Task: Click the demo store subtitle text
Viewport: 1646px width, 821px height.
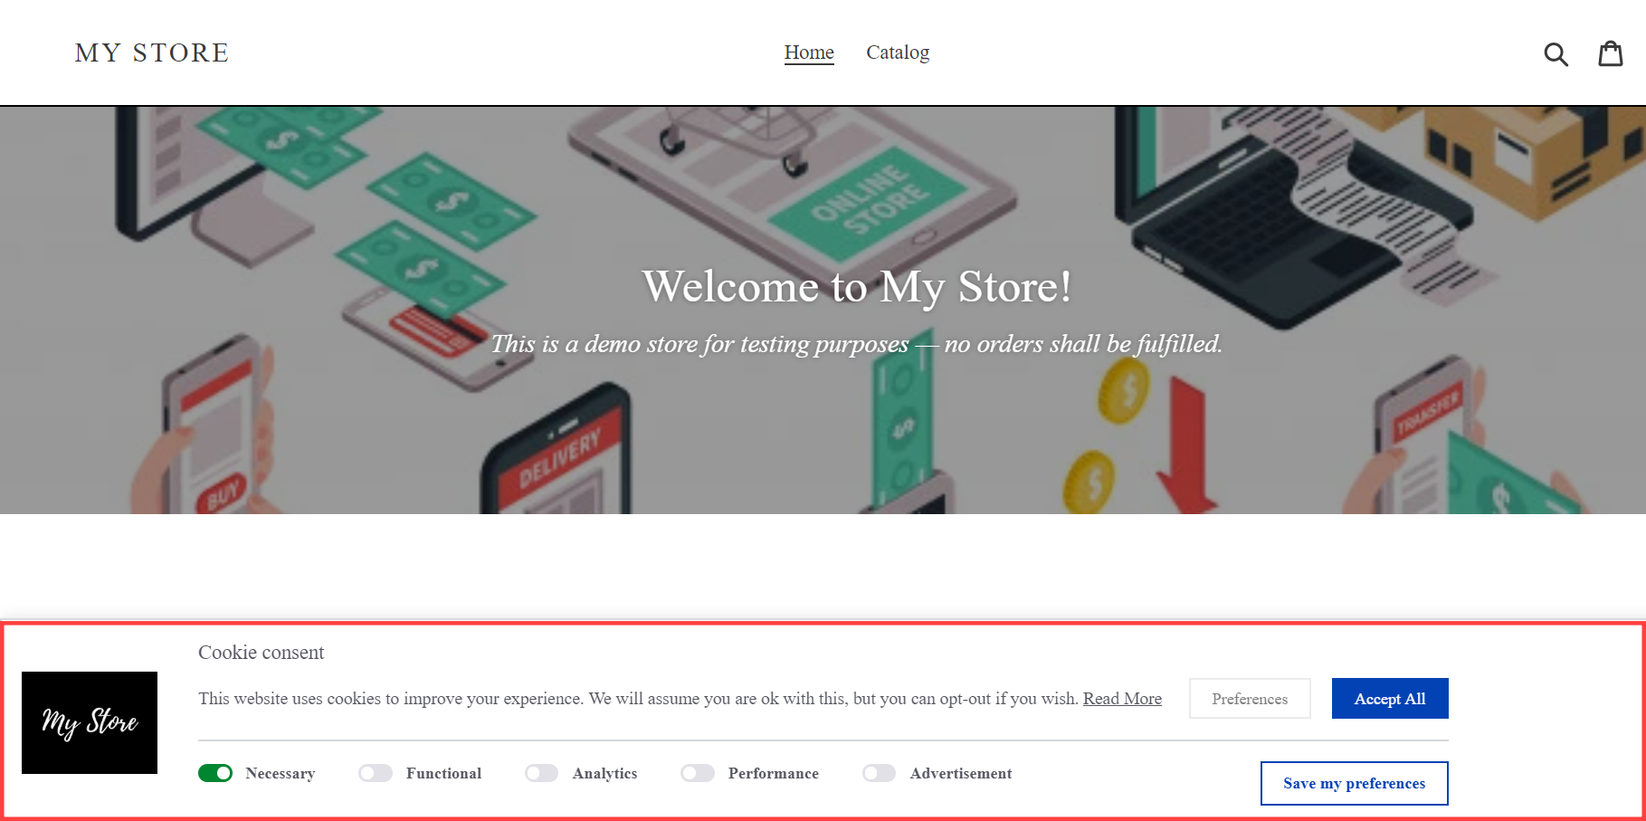Action: pos(857,344)
